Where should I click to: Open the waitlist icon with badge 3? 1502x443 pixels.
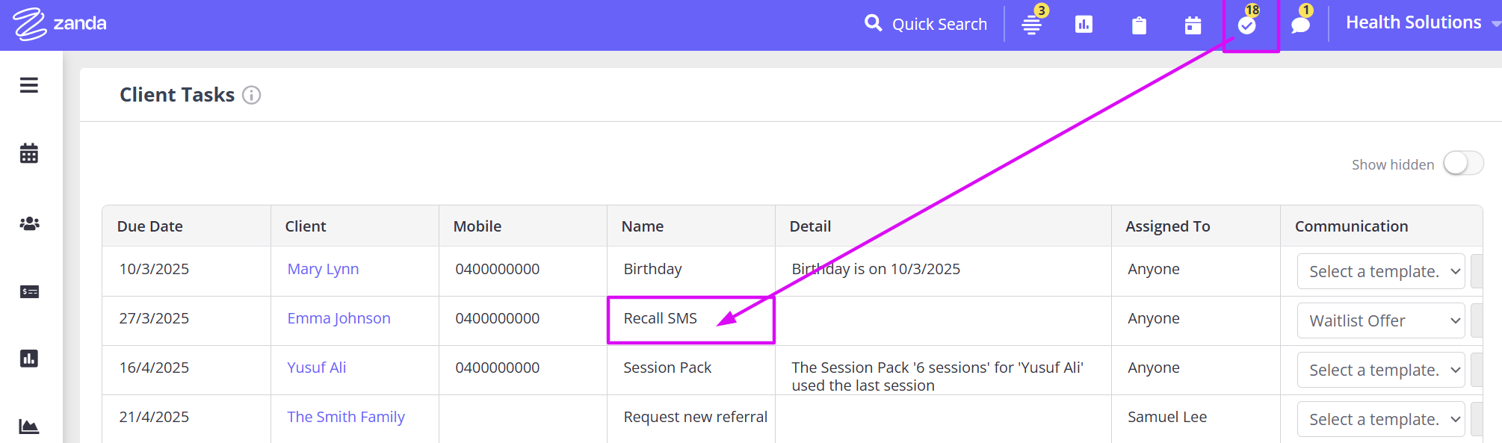1032,25
